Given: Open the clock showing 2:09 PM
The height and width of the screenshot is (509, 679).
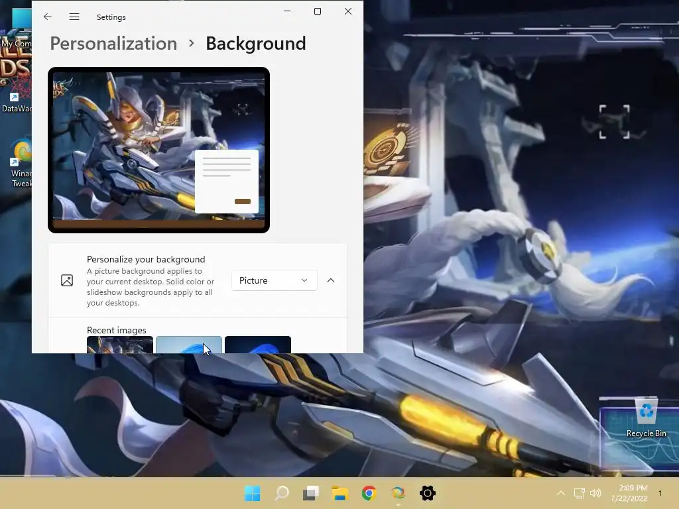Looking at the screenshot, I should [629, 493].
